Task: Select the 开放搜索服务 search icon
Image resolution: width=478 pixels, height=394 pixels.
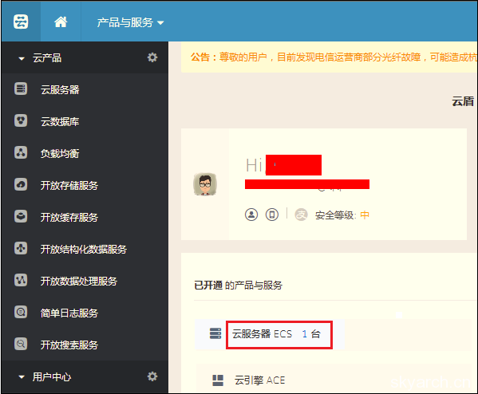Action: (21, 344)
